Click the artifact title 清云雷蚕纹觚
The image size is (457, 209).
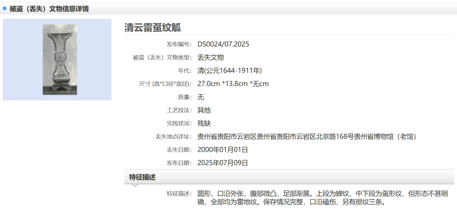click(153, 27)
